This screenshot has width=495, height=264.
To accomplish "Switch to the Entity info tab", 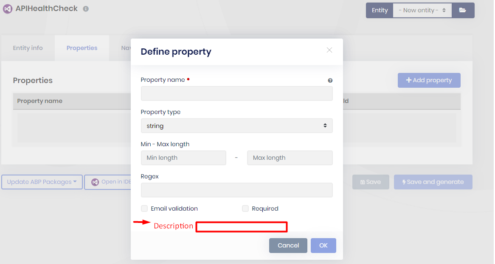I will pyautogui.click(x=28, y=48).
